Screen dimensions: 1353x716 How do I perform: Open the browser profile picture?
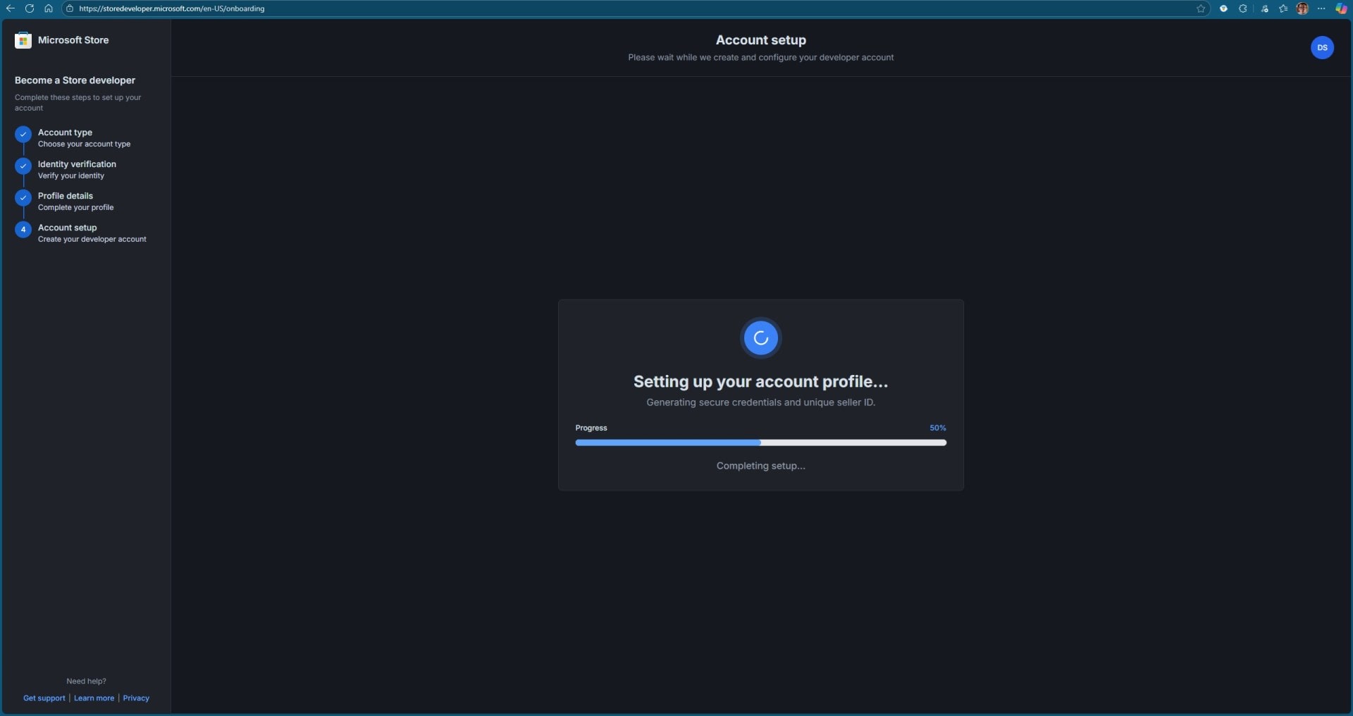coord(1303,8)
